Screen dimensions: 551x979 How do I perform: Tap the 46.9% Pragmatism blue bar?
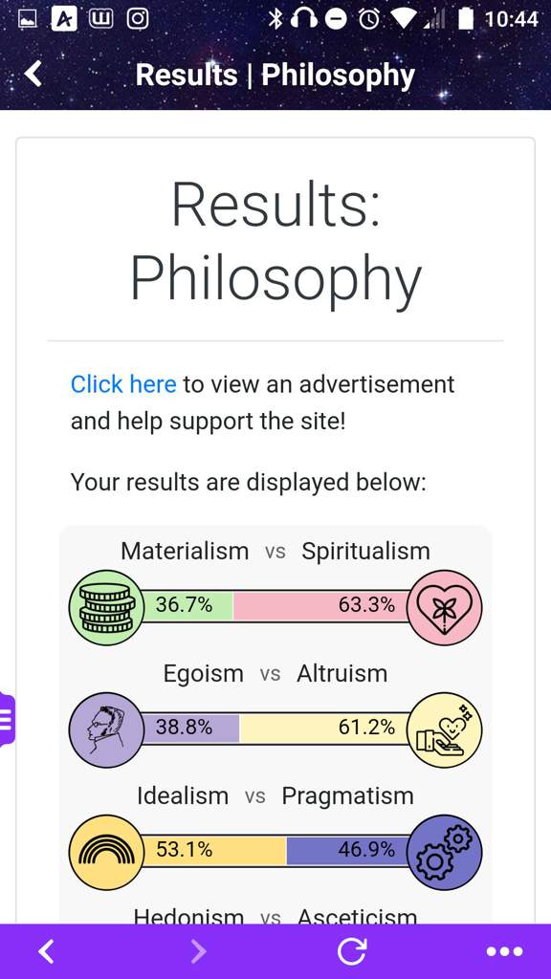pyautogui.click(x=347, y=850)
